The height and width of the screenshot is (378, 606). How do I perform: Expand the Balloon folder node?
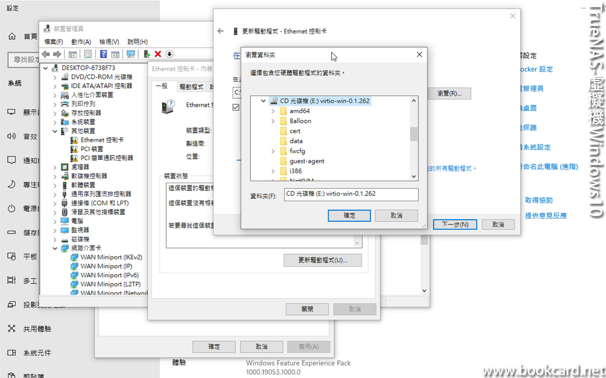coord(273,120)
